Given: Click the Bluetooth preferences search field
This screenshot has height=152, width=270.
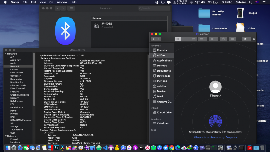Looking at the screenshot, I should click(154, 8).
